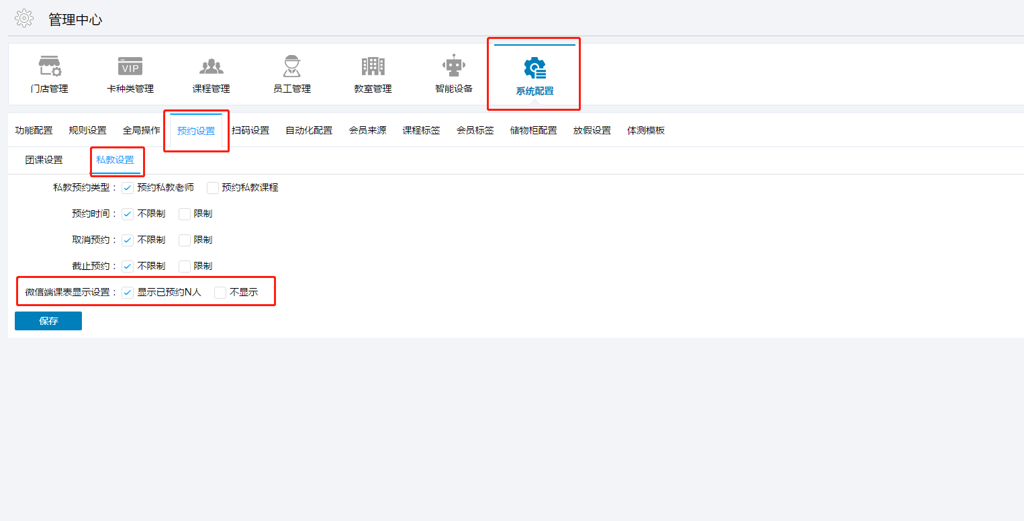This screenshot has height=521, width=1024.
Task: Enable 限制 for 预约时间
Action: click(185, 214)
